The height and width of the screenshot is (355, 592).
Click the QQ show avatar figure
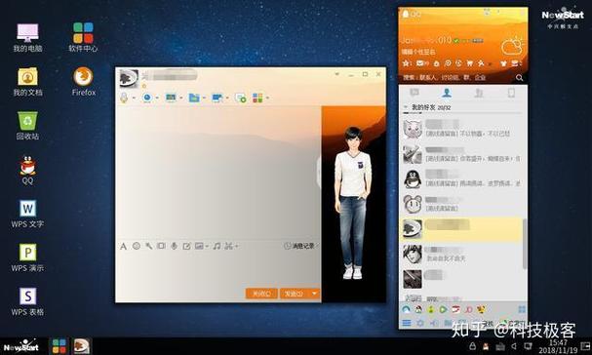click(353, 203)
